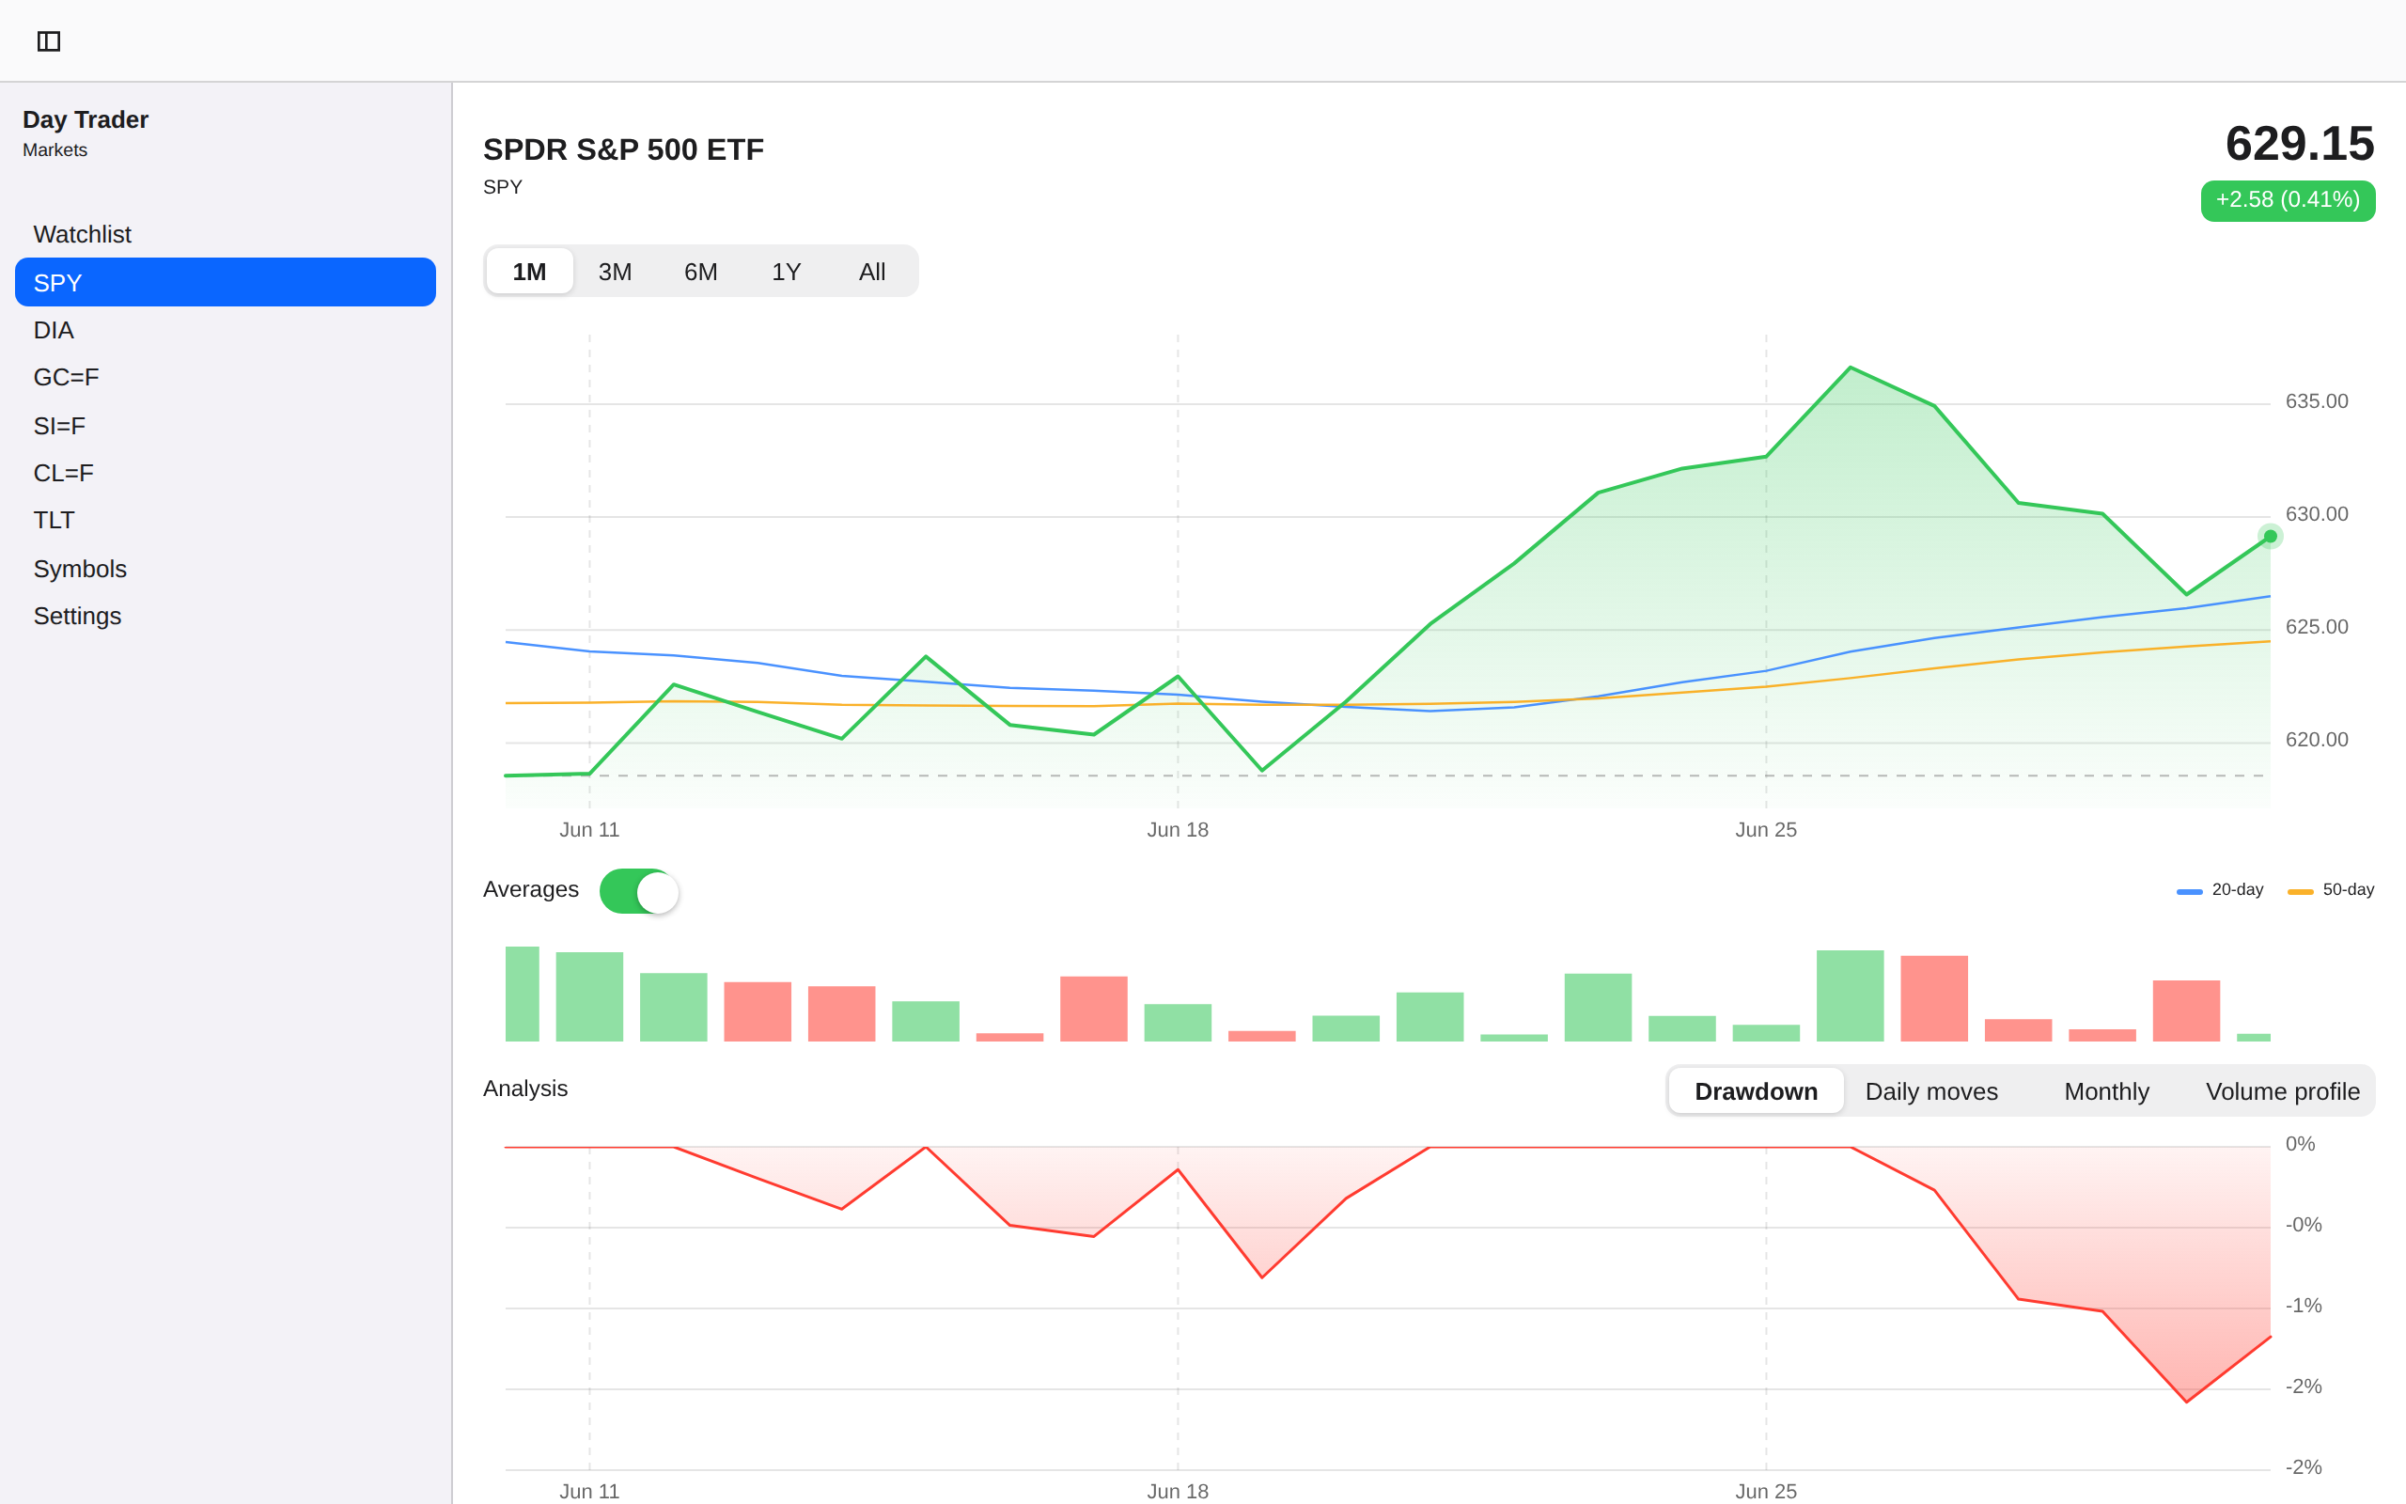Toggle the sidebar panel icon
This screenshot has height=1504, width=2406.
49,40
